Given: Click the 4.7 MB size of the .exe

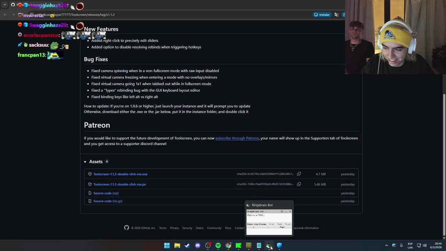Looking at the screenshot, I should 321,174.
